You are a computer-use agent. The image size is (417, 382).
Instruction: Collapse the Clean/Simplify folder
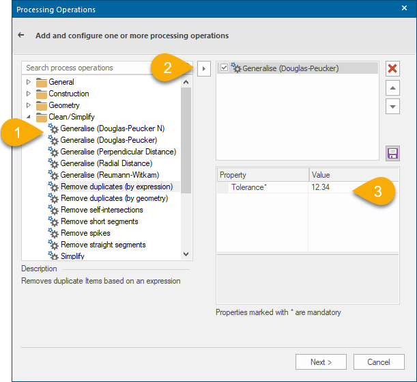28,117
